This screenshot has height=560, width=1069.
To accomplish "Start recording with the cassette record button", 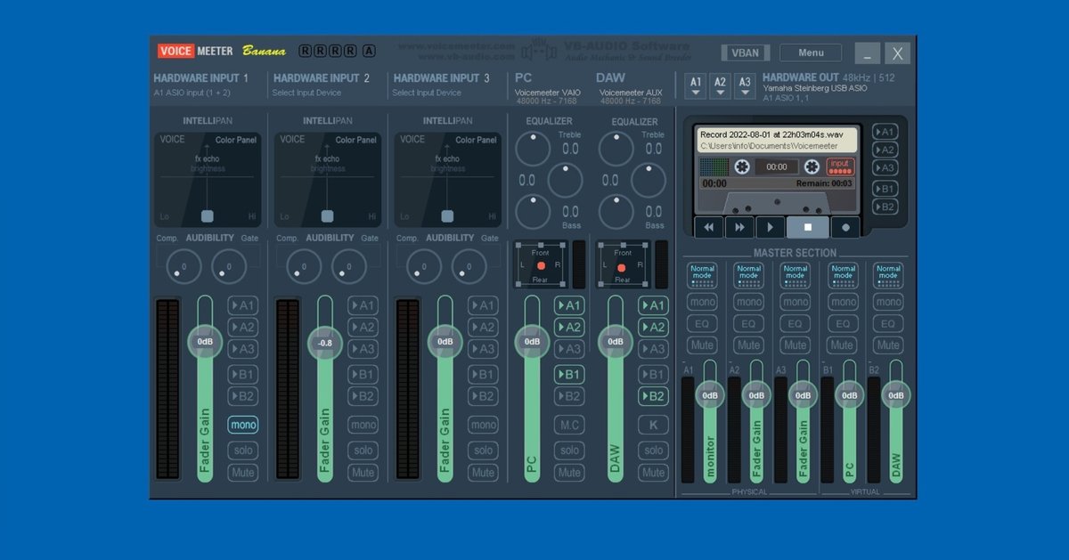I will (845, 227).
